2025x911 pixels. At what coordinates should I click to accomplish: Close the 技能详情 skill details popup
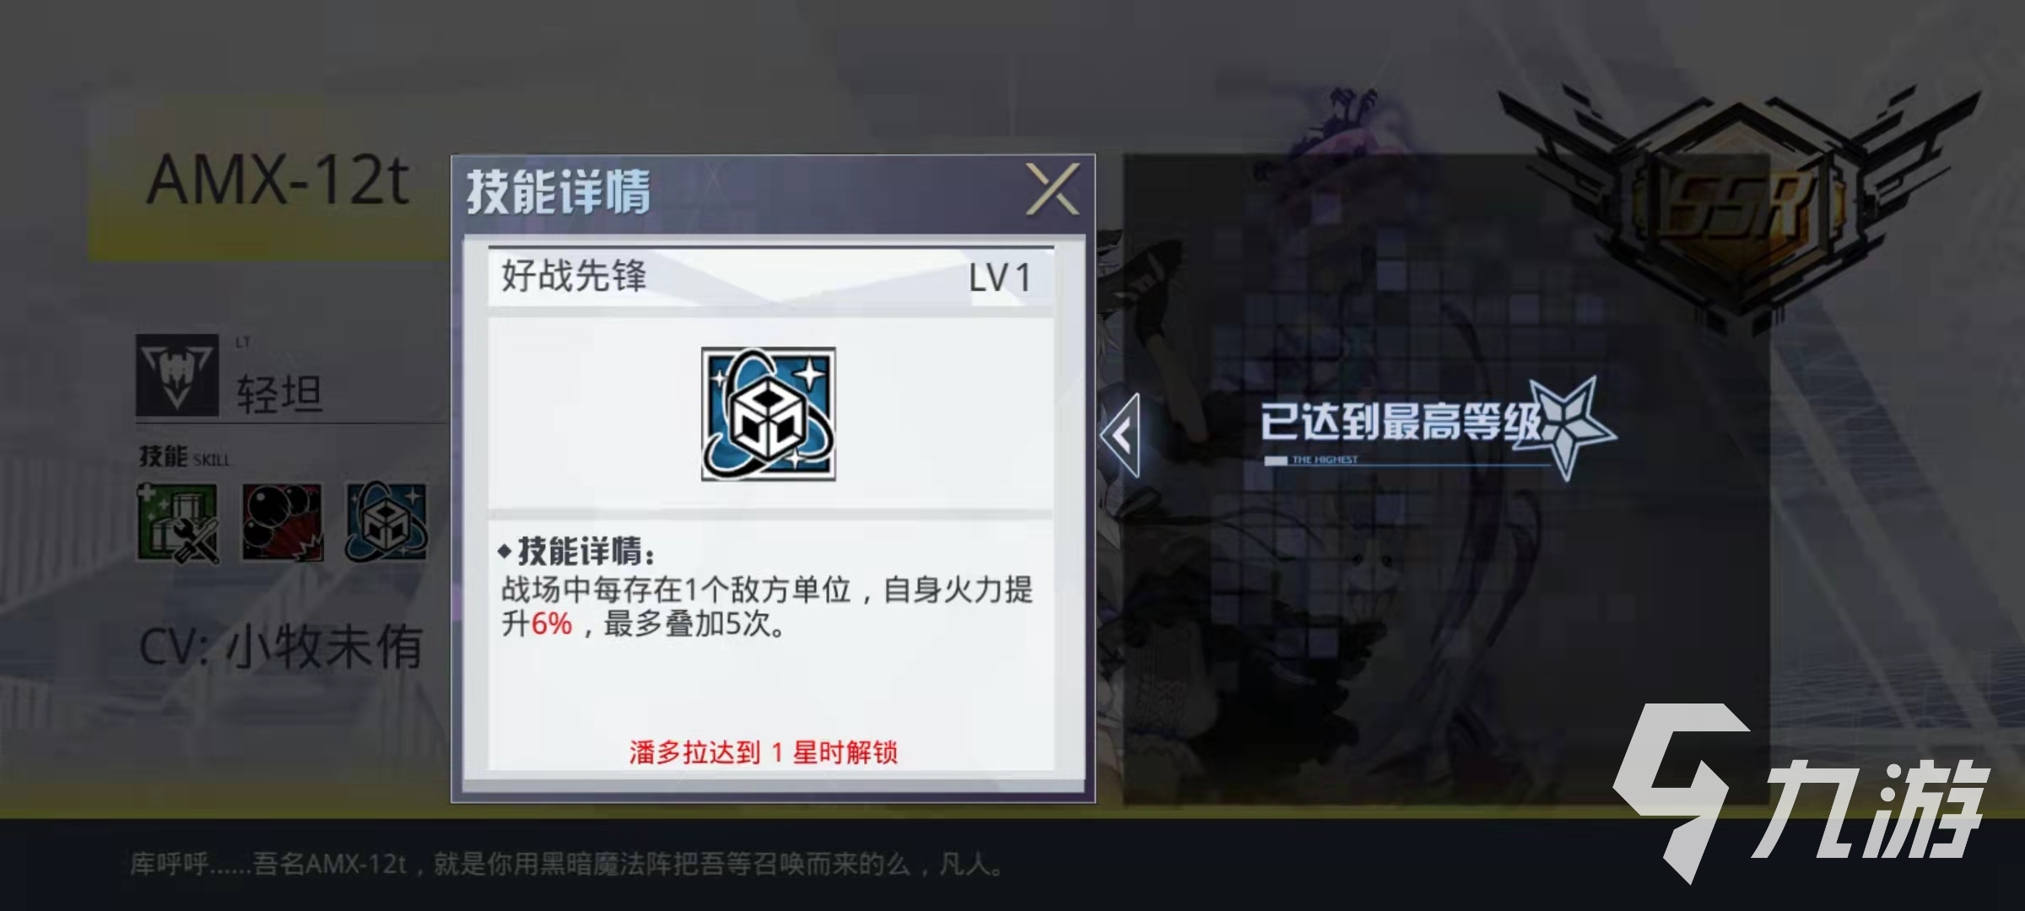(1052, 189)
